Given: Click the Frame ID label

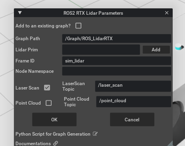Looking at the screenshot, I should pos(25,61).
